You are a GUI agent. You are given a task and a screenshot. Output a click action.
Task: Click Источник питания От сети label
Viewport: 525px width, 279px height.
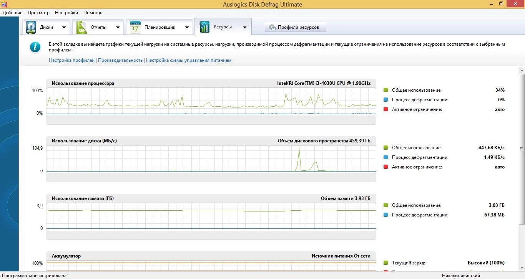pyautogui.click(x=341, y=256)
